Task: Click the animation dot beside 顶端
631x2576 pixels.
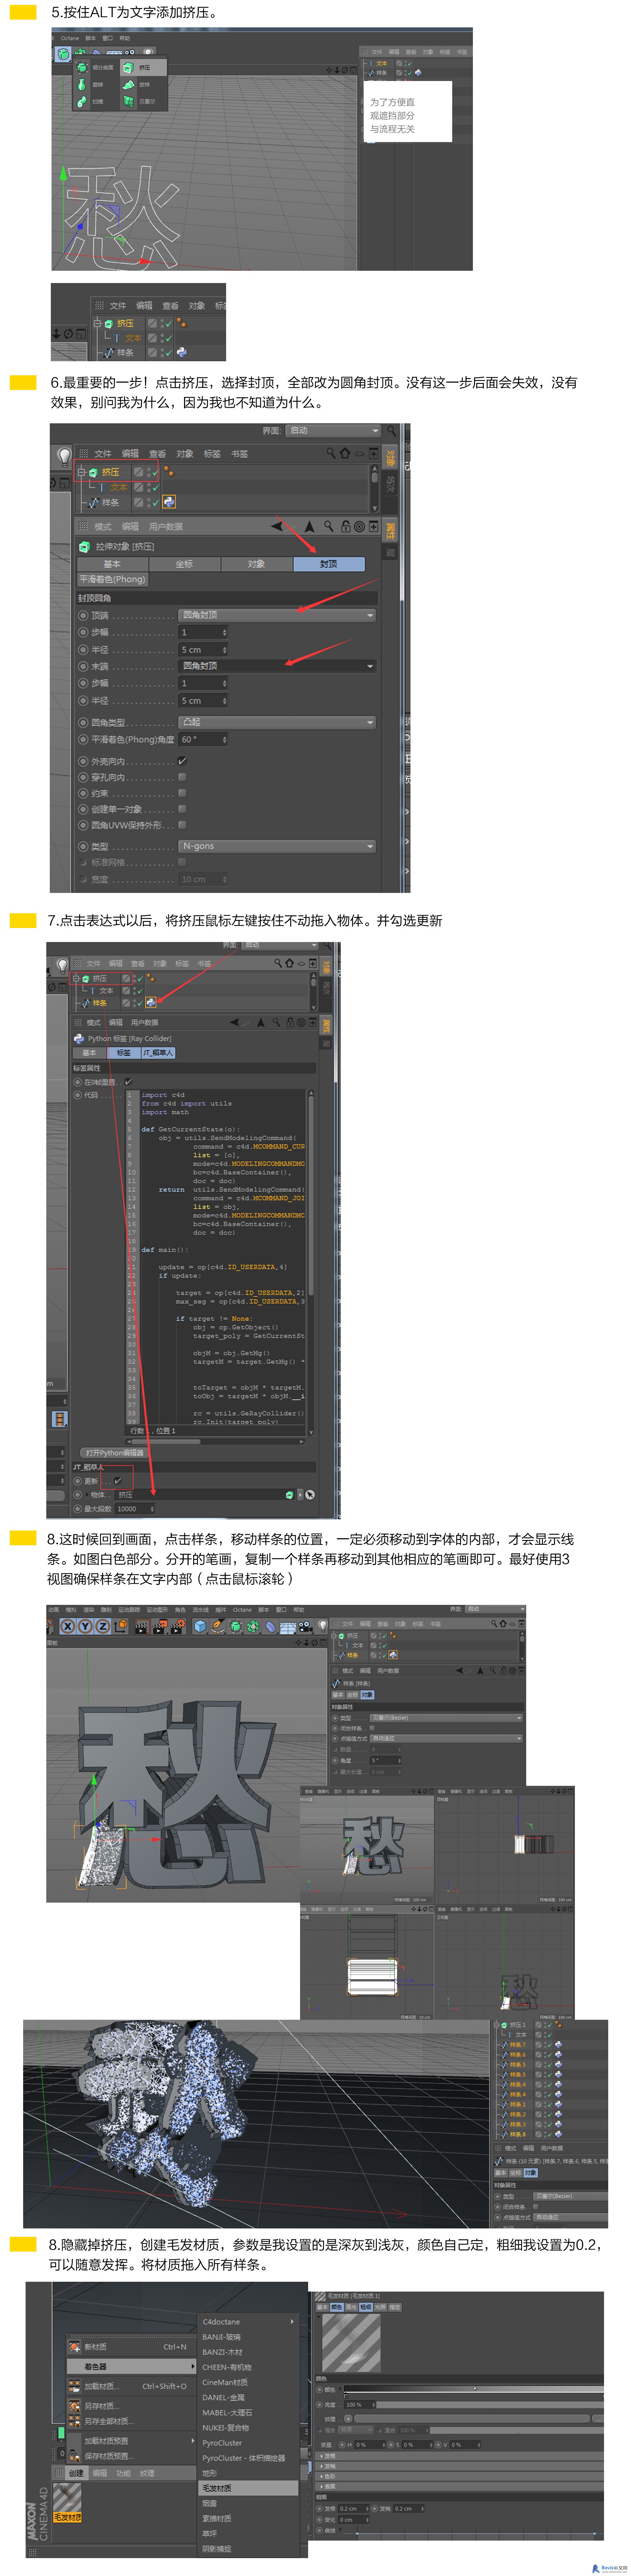Action: [x=83, y=615]
